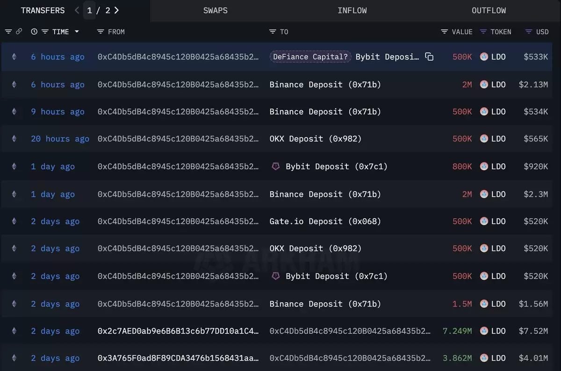Image resolution: width=561 pixels, height=371 pixels.
Task: Click Bybit logo on $920K row
Action: (276, 166)
